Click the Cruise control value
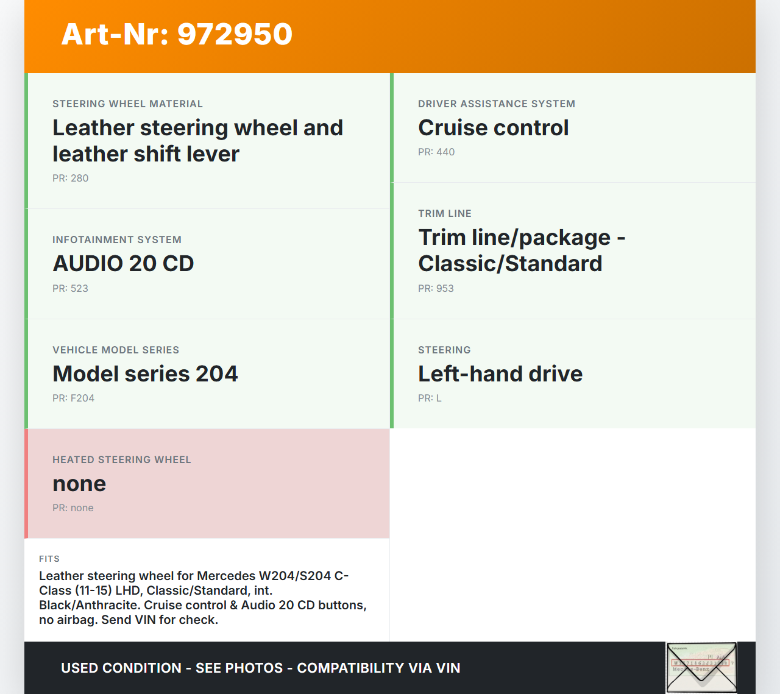Image resolution: width=780 pixels, height=694 pixels. pyautogui.click(x=493, y=128)
